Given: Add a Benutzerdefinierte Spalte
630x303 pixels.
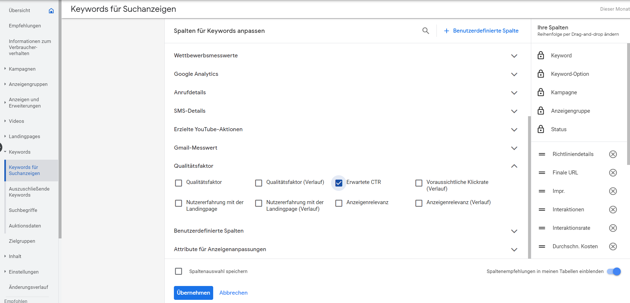Looking at the screenshot, I should point(481,31).
